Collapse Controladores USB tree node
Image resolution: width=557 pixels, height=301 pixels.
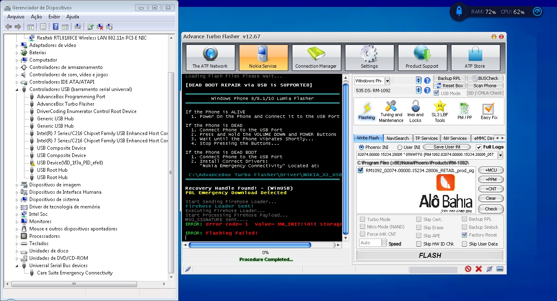click(17, 89)
